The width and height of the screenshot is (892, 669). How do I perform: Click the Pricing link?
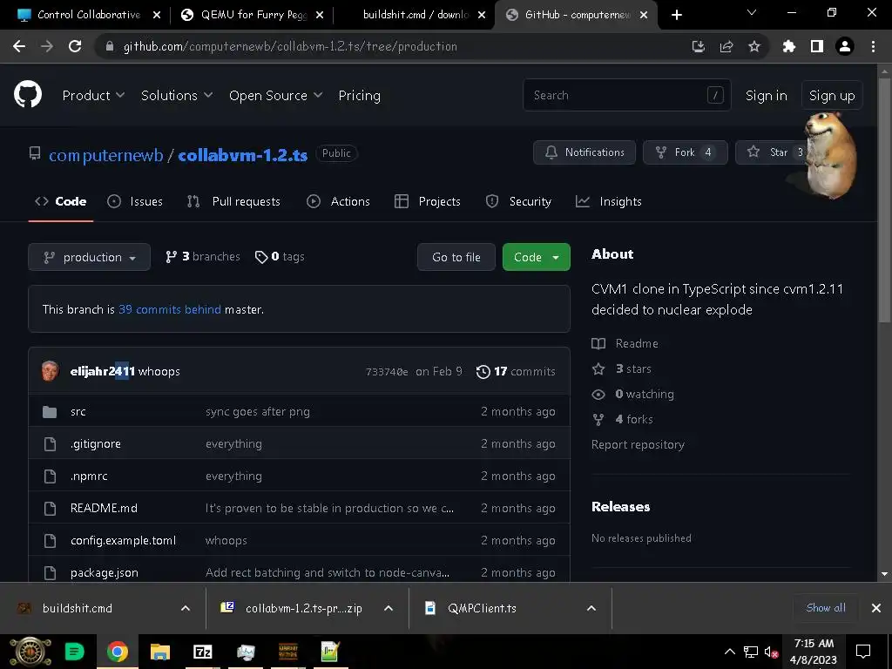(x=360, y=96)
